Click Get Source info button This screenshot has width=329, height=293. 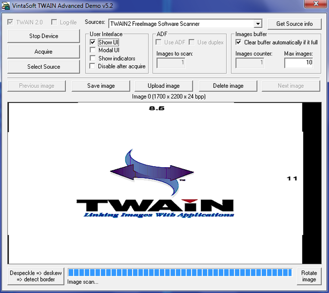294,24
